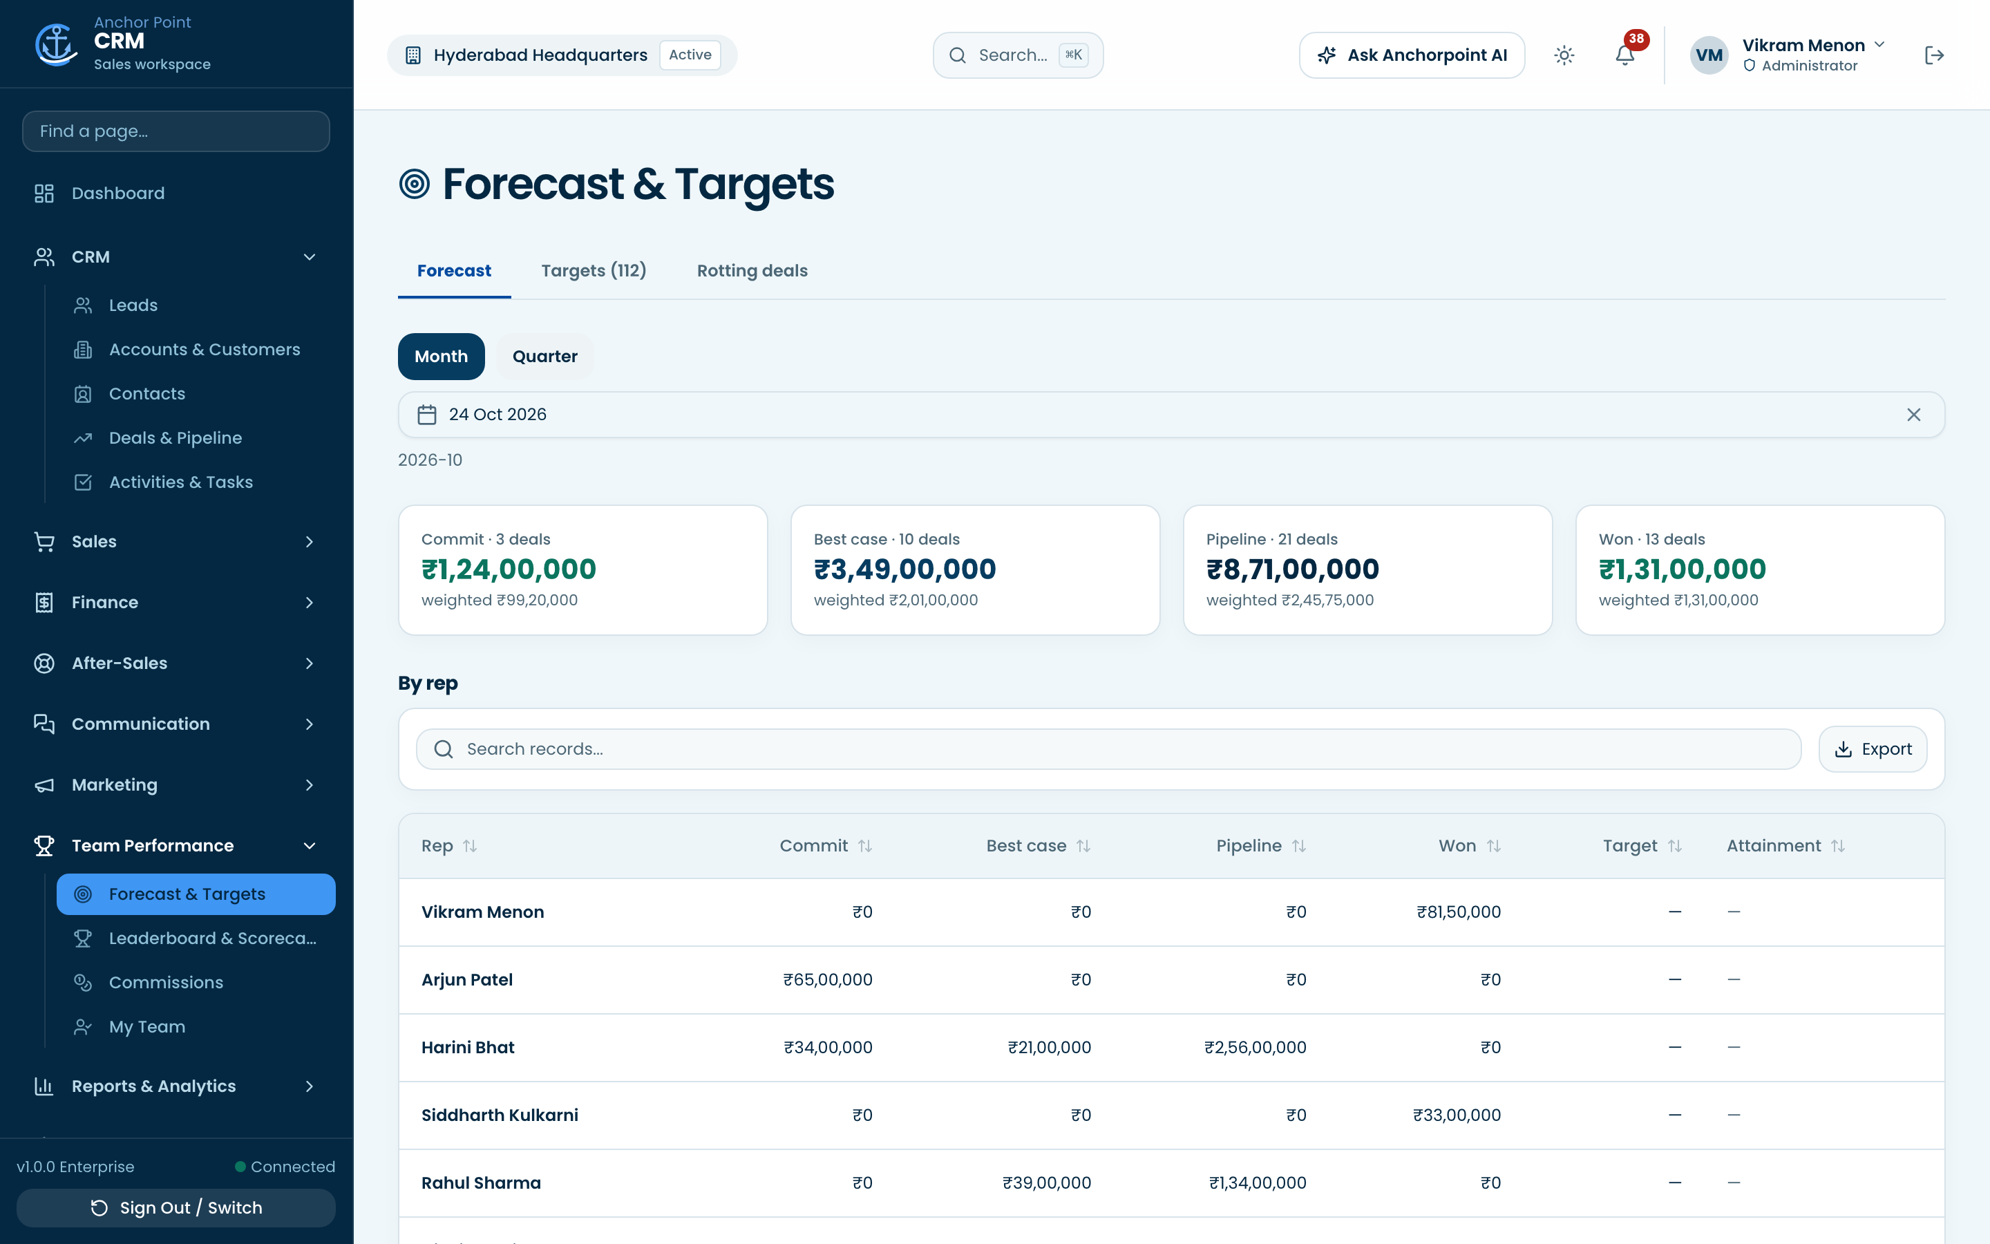Image resolution: width=1990 pixels, height=1244 pixels.
Task: Select the Forecast tab
Action: pyautogui.click(x=454, y=271)
